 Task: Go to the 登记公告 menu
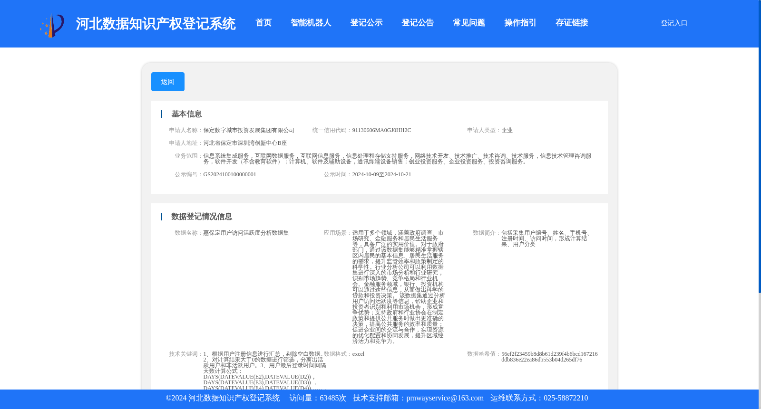tap(418, 23)
